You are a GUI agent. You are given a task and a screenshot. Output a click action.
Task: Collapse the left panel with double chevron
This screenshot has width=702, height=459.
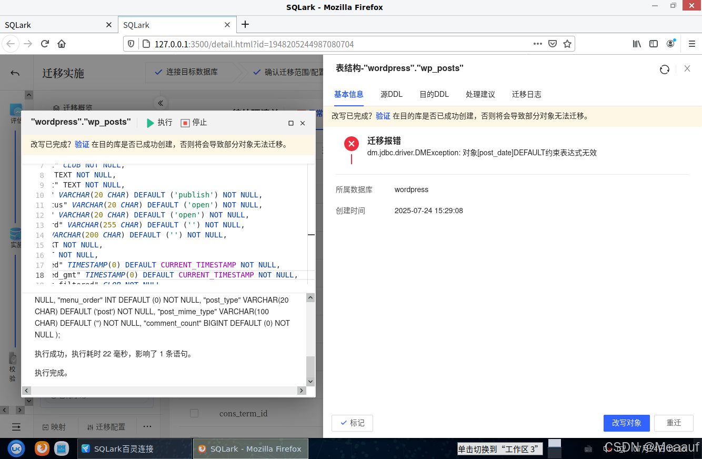tap(161, 103)
